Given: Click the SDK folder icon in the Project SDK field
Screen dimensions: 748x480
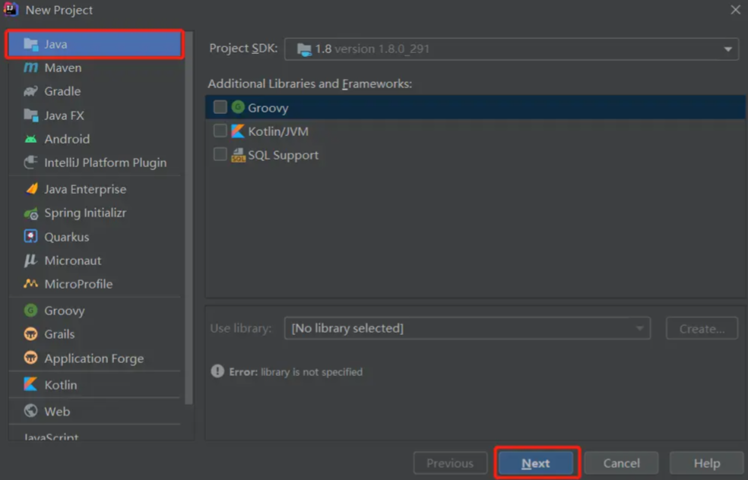Looking at the screenshot, I should pyautogui.click(x=304, y=49).
